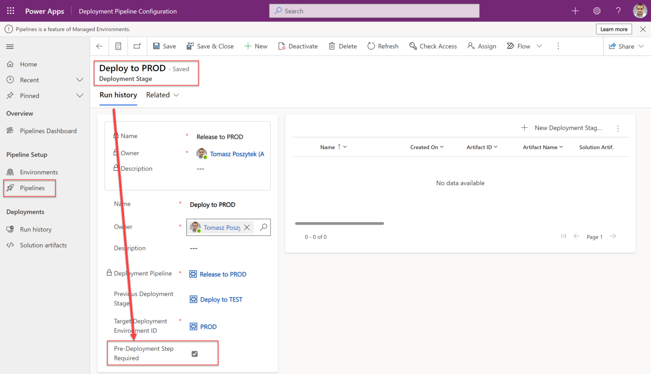Open the Related tab dropdown
Image resolution: width=651 pixels, height=374 pixels.
[162, 95]
